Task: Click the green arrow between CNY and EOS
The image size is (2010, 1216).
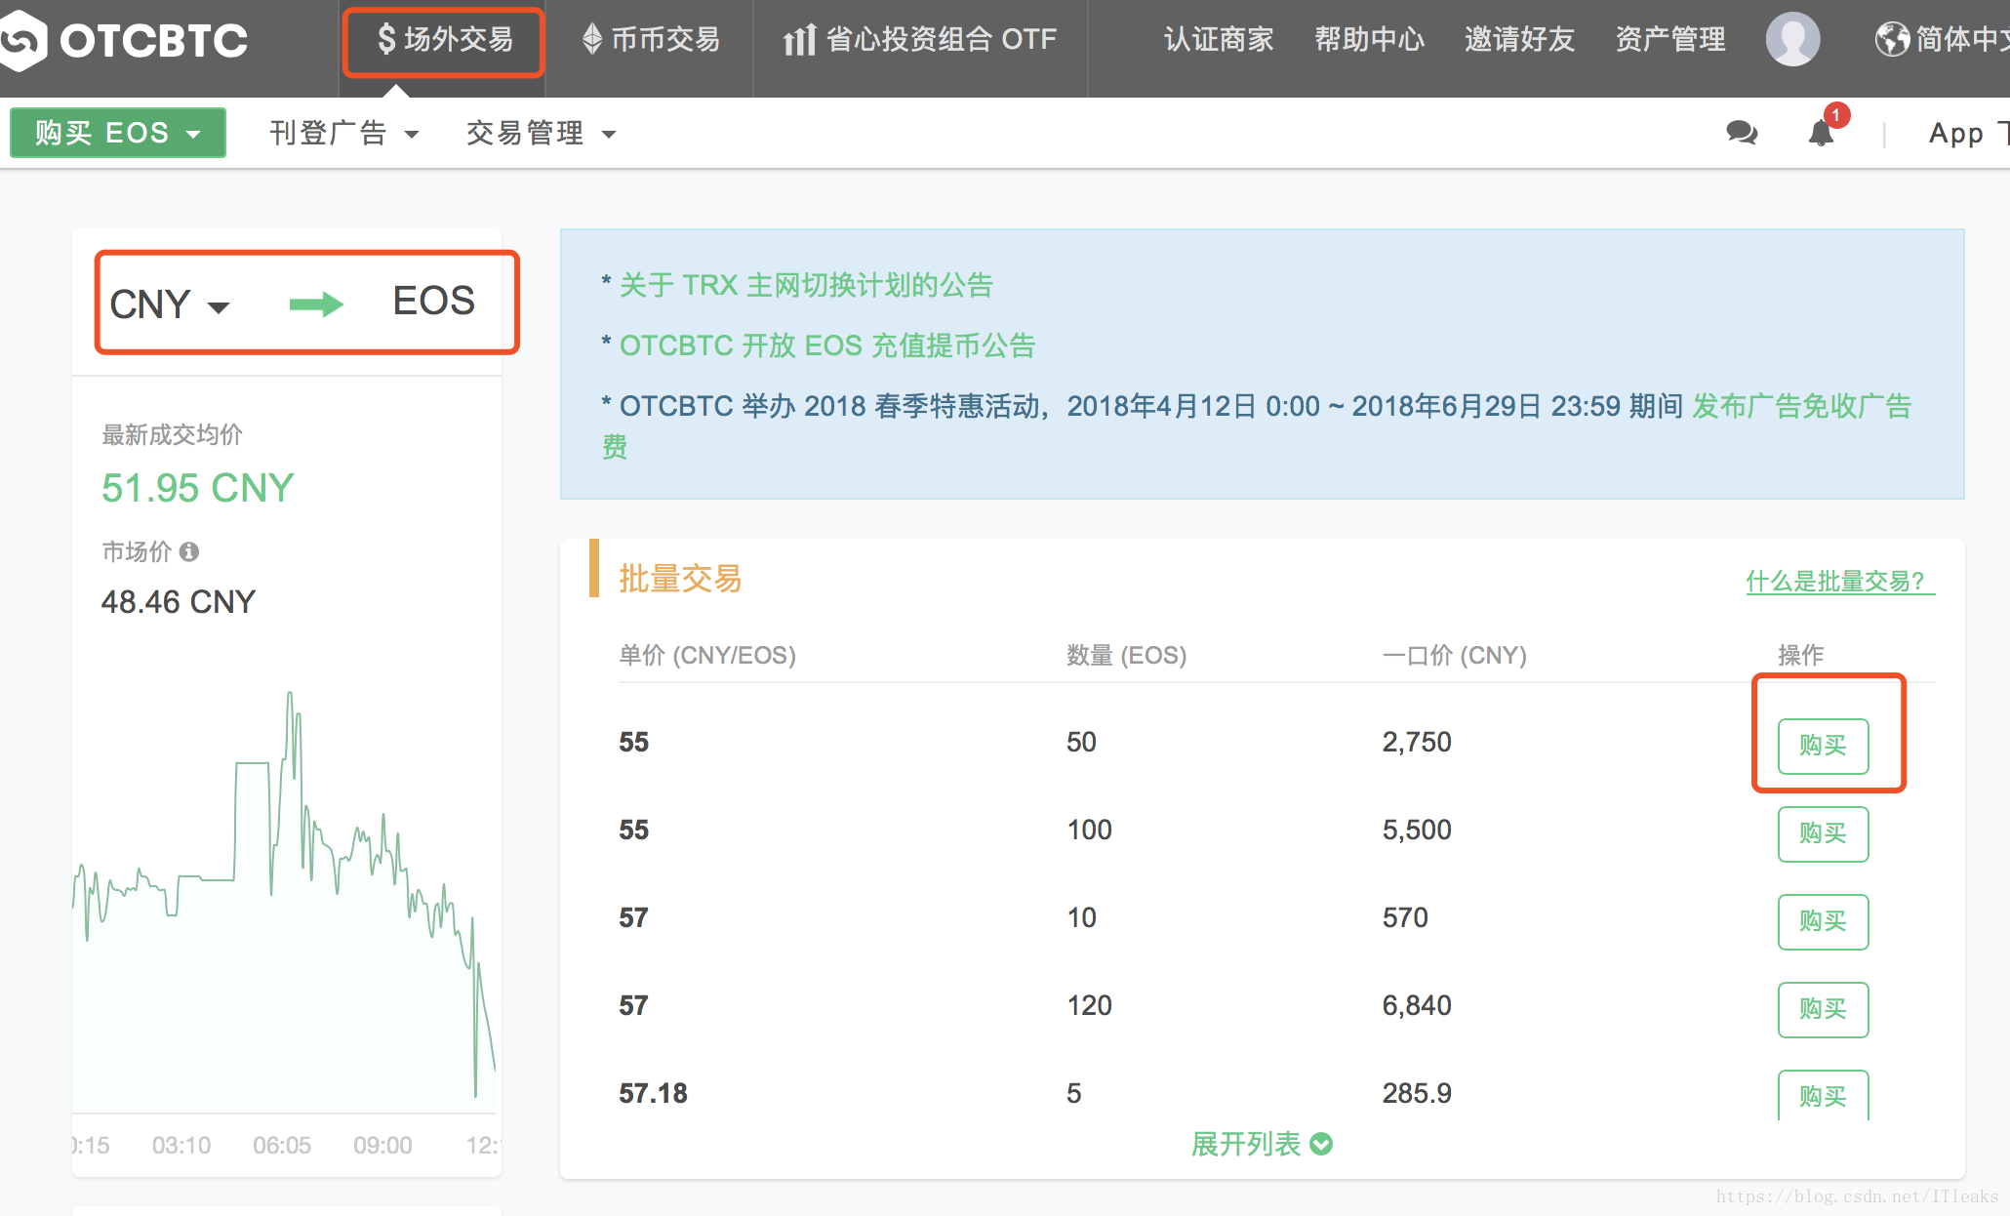Action: point(316,304)
